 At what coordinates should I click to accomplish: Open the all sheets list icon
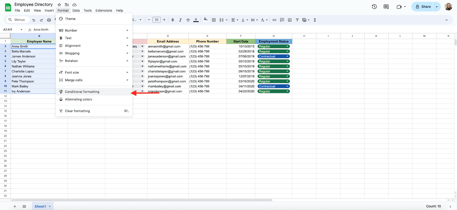point(24,206)
